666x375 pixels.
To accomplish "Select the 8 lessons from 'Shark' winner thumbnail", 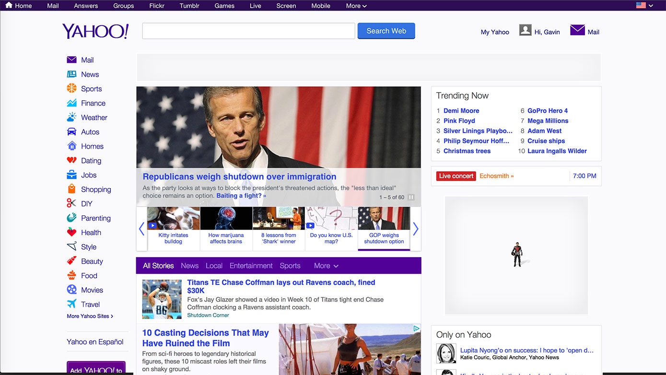I will [x=279, y=229].
